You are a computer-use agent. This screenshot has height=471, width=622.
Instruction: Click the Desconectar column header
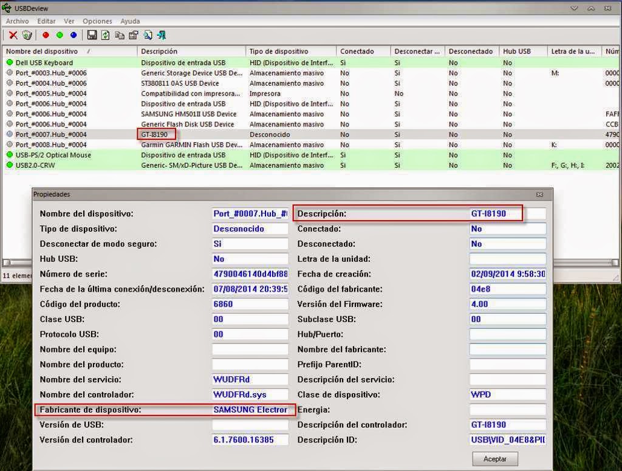pos(418,51)
